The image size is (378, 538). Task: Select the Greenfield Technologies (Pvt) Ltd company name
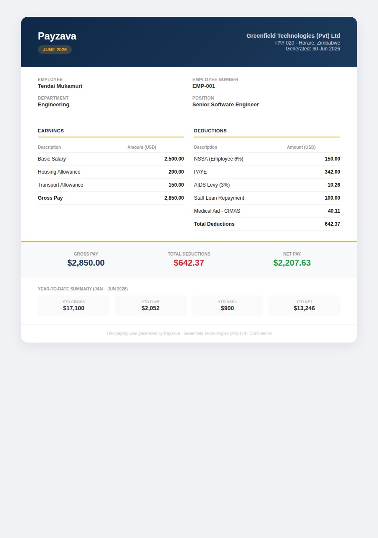(293, 36)
